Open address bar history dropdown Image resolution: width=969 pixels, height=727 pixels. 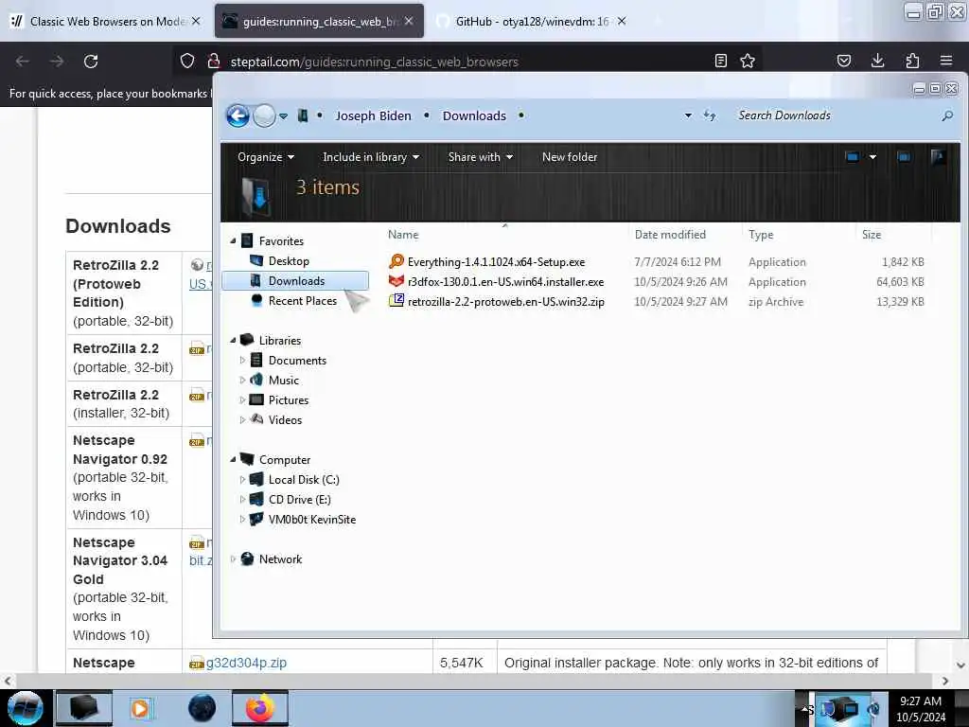click(688, 115)
